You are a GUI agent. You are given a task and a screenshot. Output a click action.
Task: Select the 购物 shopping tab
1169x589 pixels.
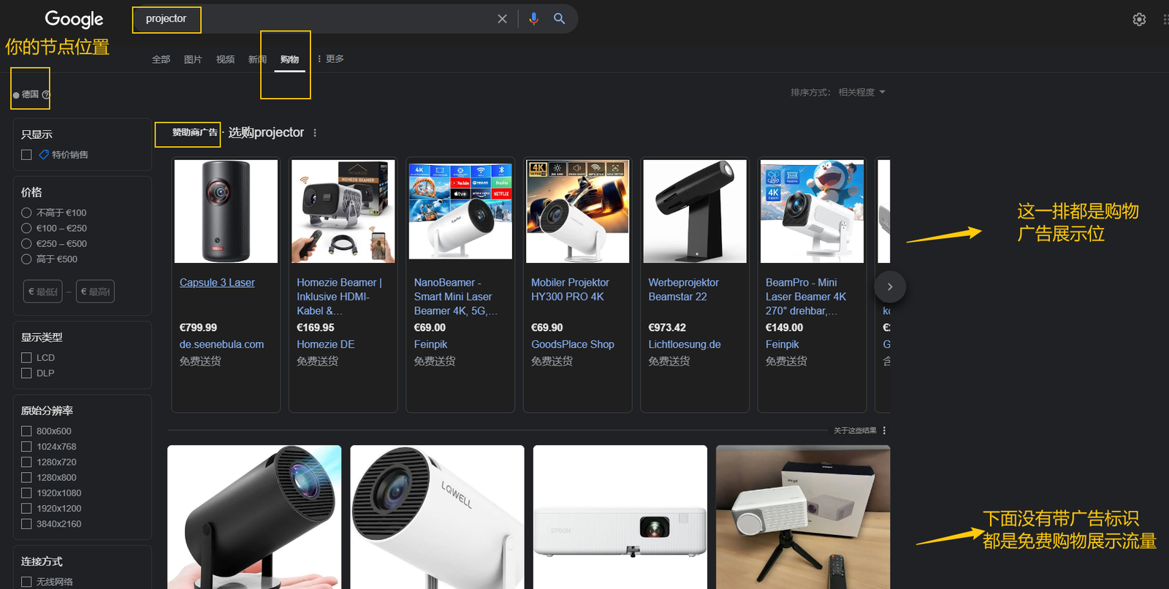coord(289,59)
